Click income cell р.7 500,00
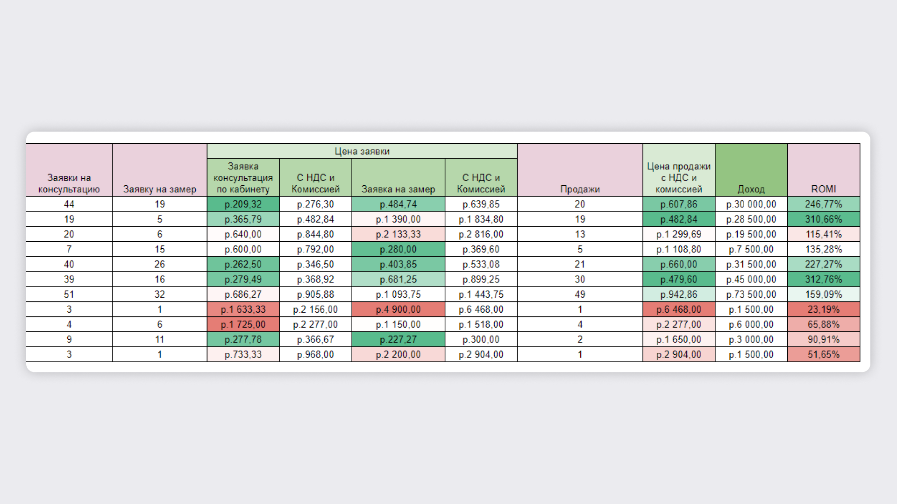 tap(751, 249)
